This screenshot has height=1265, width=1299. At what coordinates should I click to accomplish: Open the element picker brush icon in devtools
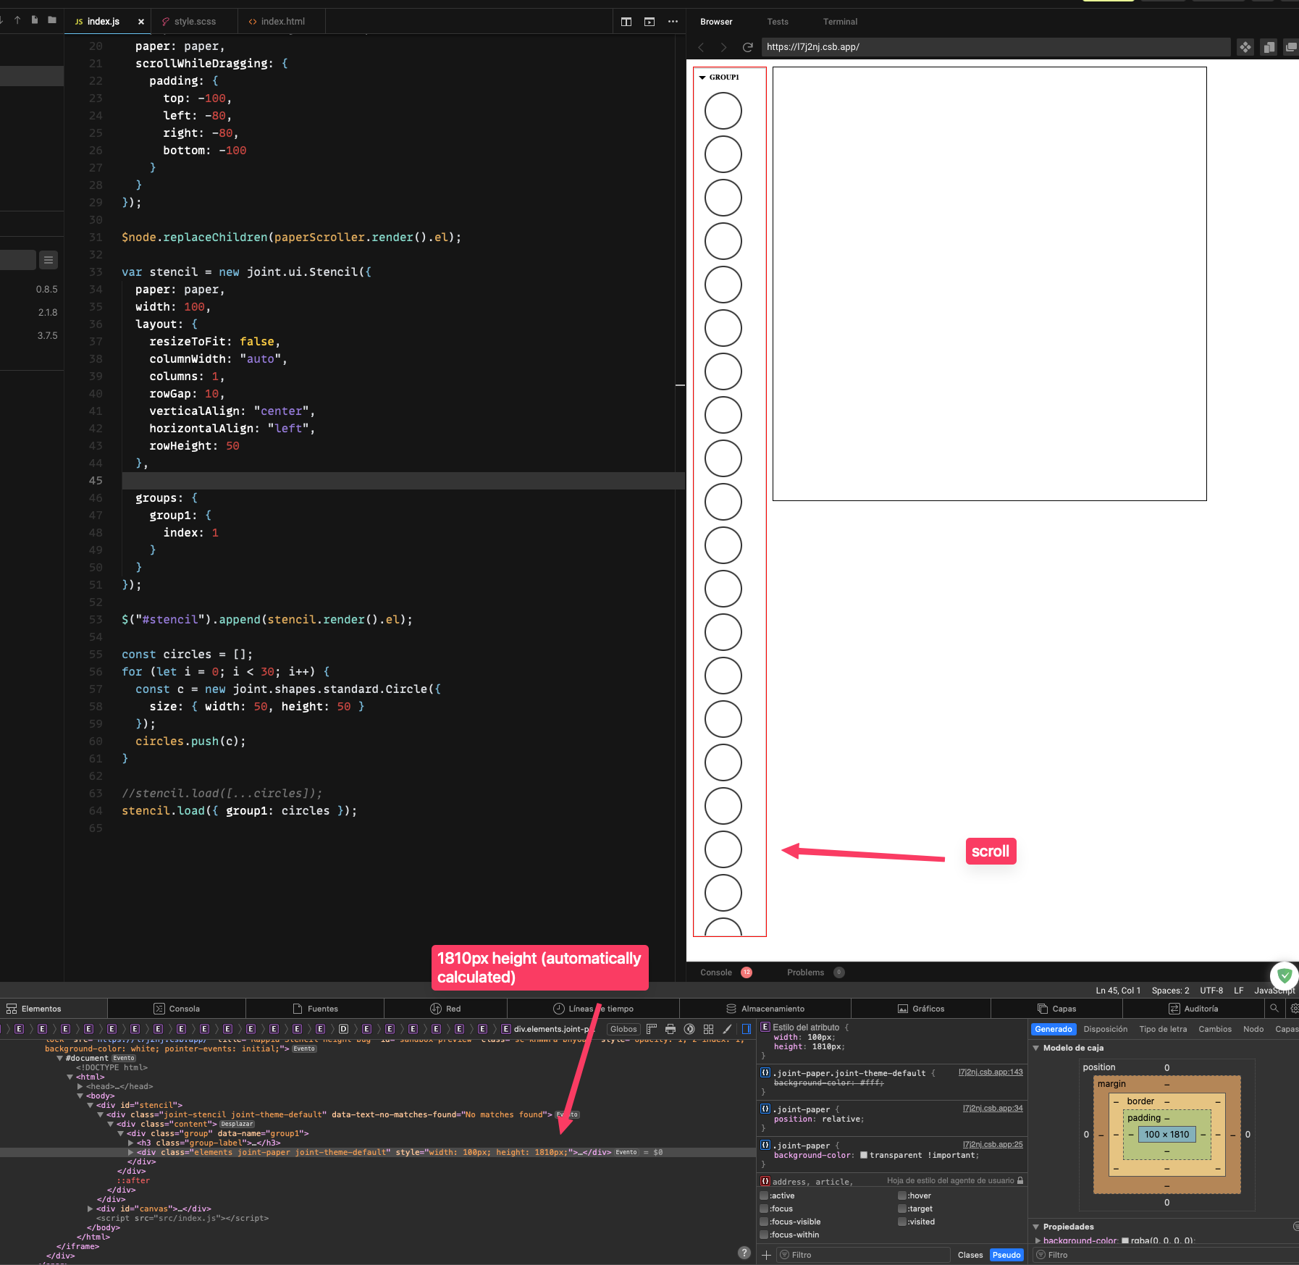(728, 1029)
